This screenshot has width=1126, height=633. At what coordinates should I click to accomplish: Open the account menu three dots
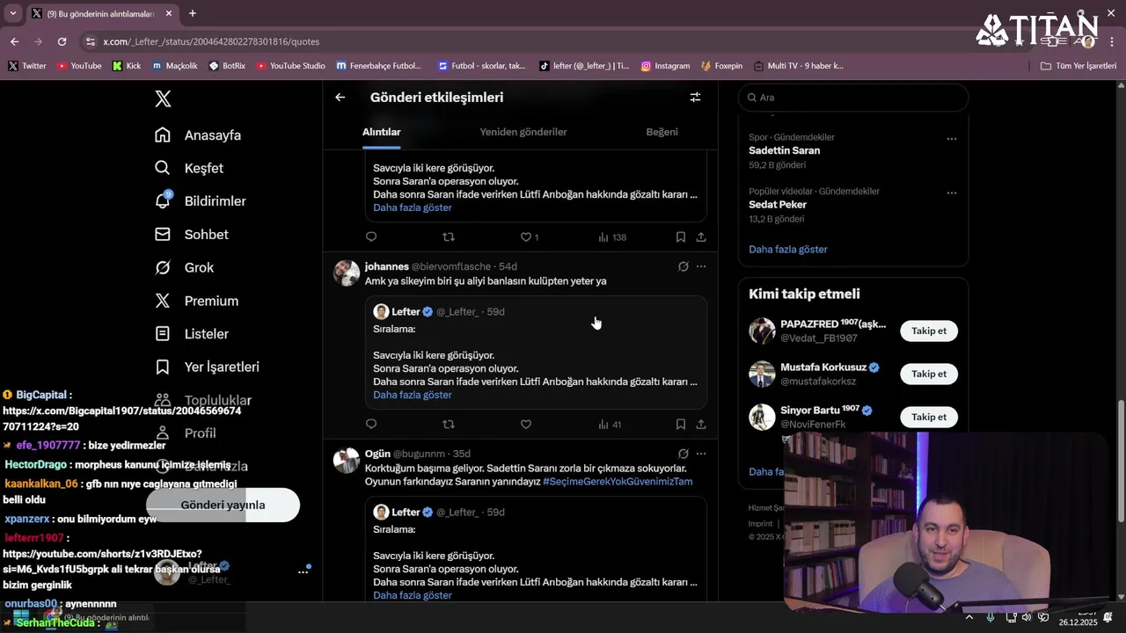coord(303,571)
